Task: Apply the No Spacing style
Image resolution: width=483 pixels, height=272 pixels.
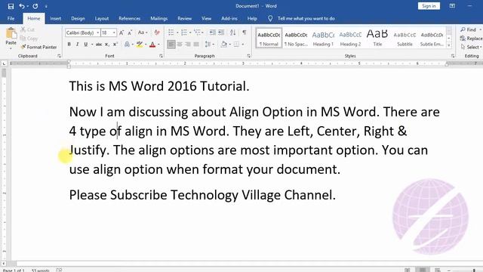Action: (296, 38)
